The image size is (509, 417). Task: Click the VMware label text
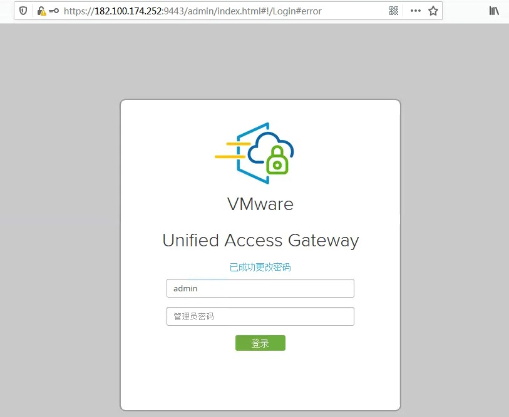pyautogui.click(x=260, y=204)
